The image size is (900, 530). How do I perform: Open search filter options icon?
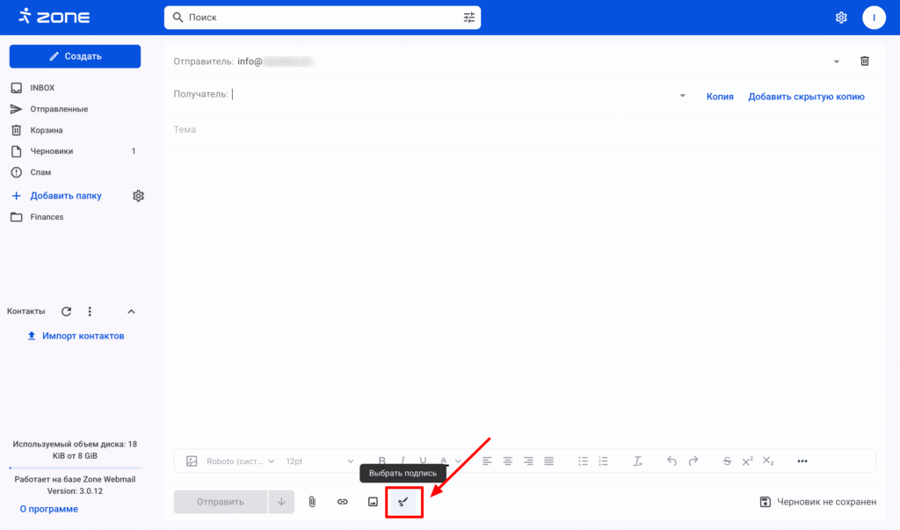pyautogui.click(x=468, y=18)
